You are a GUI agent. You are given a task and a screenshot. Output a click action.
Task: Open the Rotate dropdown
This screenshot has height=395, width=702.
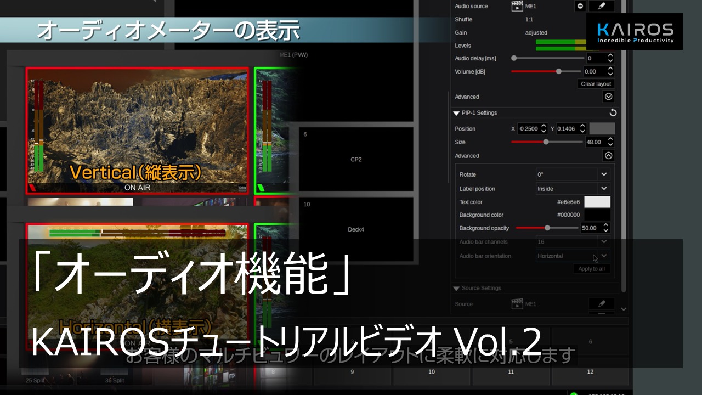click(573, 174)
